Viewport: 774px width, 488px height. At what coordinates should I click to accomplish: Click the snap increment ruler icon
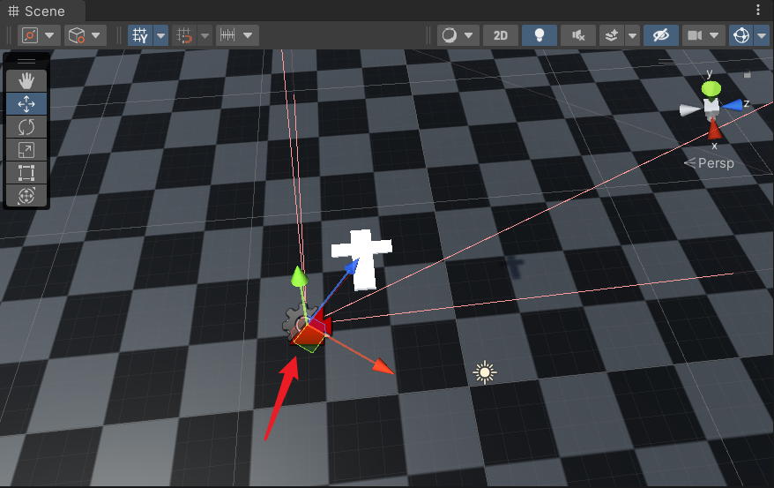tap(227, 35)
